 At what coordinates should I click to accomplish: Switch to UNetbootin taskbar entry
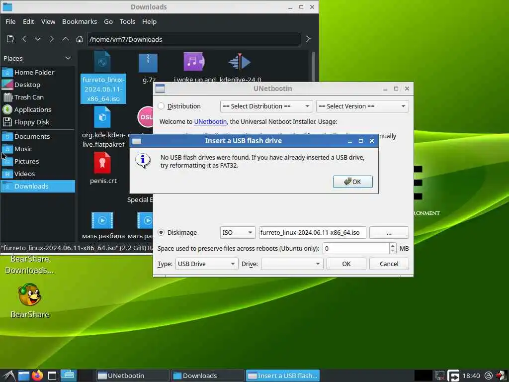coord(133,376)
